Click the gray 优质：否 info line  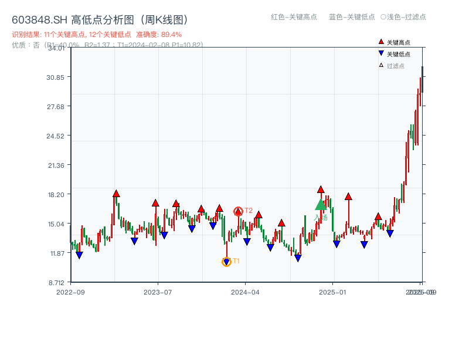[107, 45]
